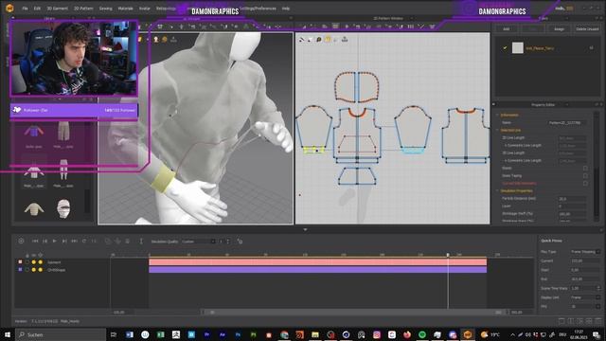Play the animation
This screenshot has height=341, width=606.
(x=55, y=241)
